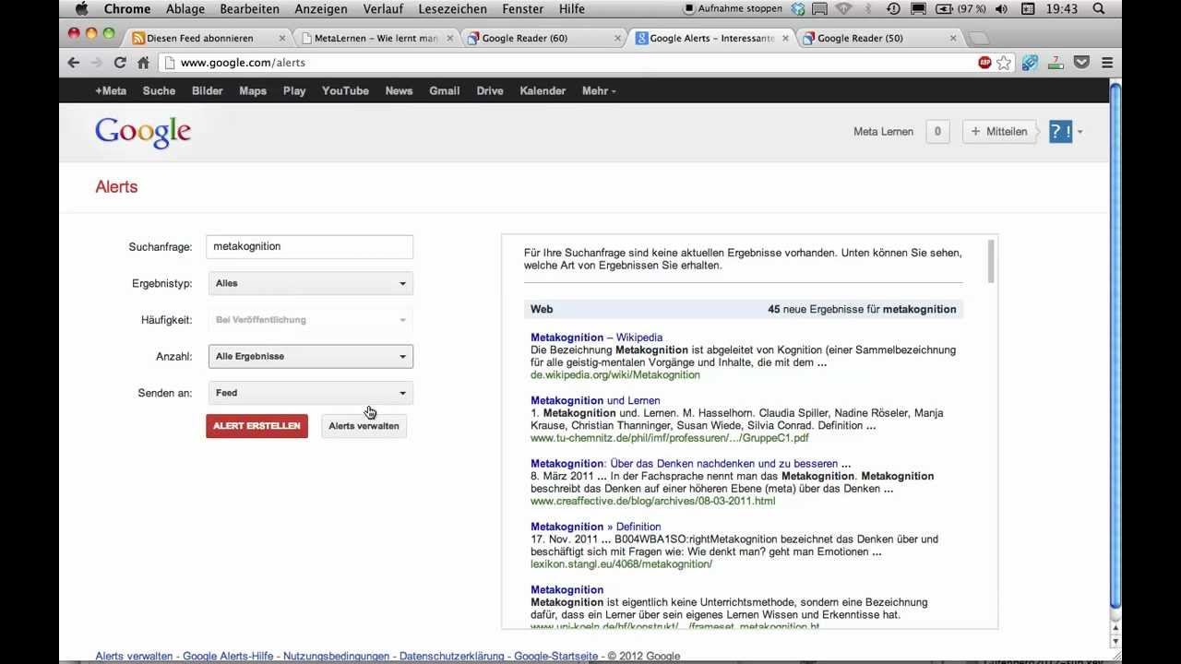
Task: Open Nutzungsbedingungen footer link
Action: [x=336, y=657]
